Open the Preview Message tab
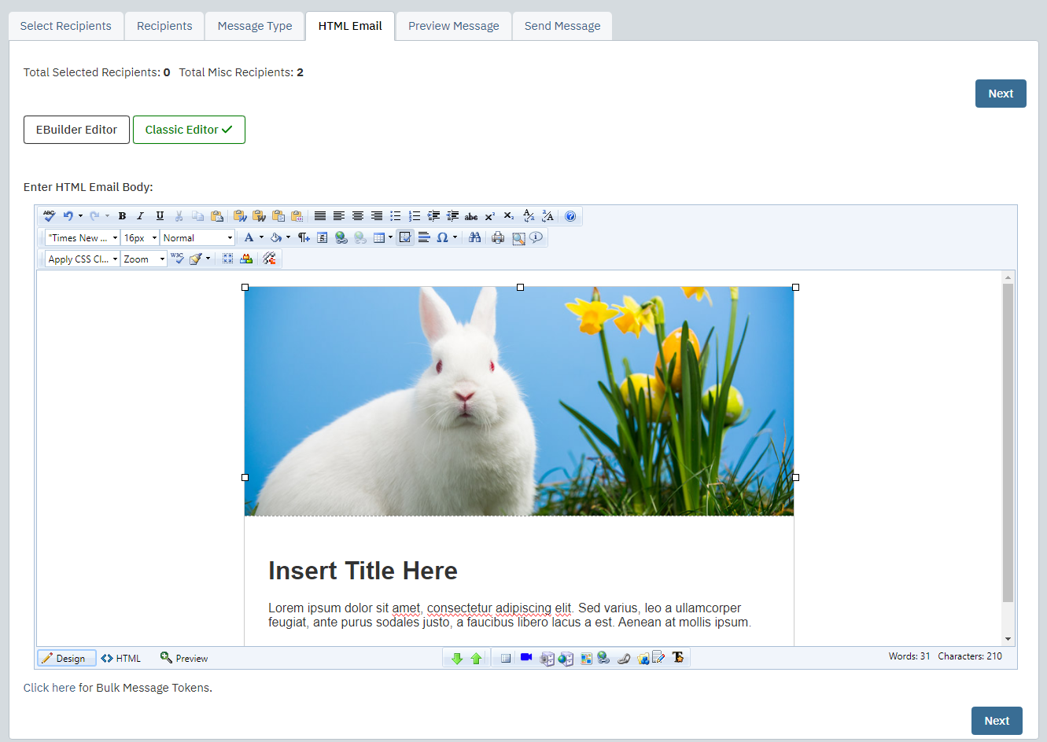 point(454,26)
